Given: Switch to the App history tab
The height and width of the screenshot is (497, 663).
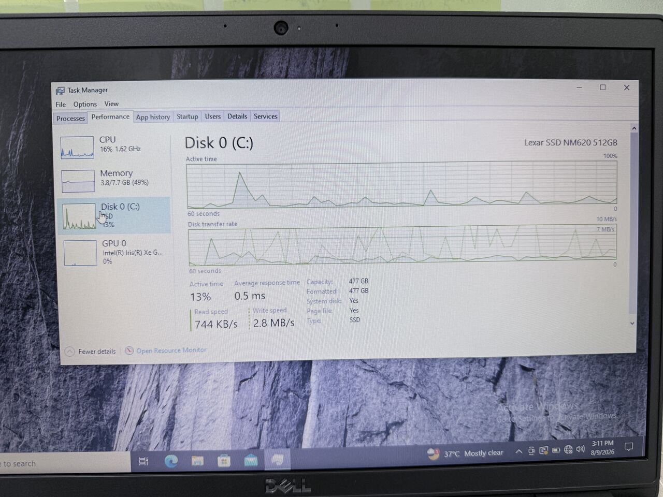Looking at the screenshot, I should coord(153,117).
